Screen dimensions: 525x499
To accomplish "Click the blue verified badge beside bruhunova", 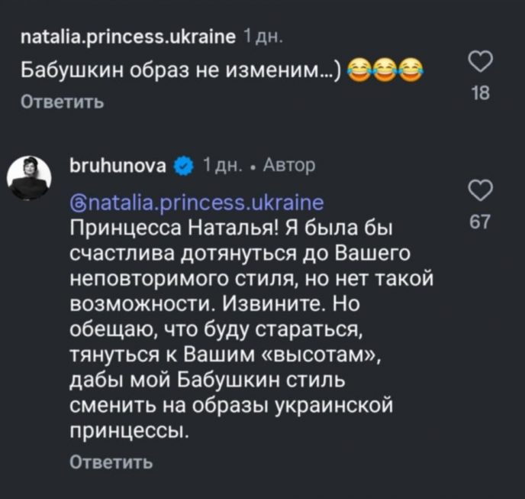I will 184,165.
